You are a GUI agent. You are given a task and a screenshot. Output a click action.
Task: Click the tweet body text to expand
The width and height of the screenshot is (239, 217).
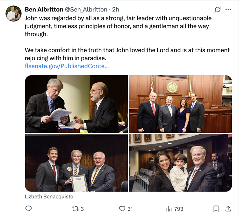[118, 26]
